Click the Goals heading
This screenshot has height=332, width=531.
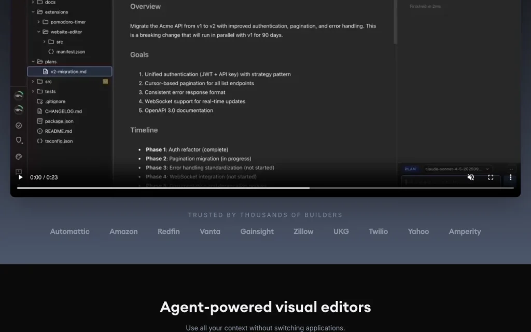coord(139,54)
